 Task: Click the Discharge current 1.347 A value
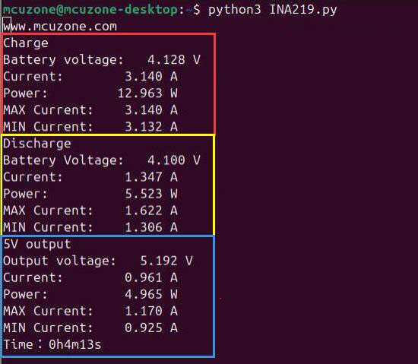(151, 177)
